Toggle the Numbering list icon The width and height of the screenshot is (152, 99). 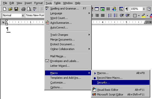point(110,15)
